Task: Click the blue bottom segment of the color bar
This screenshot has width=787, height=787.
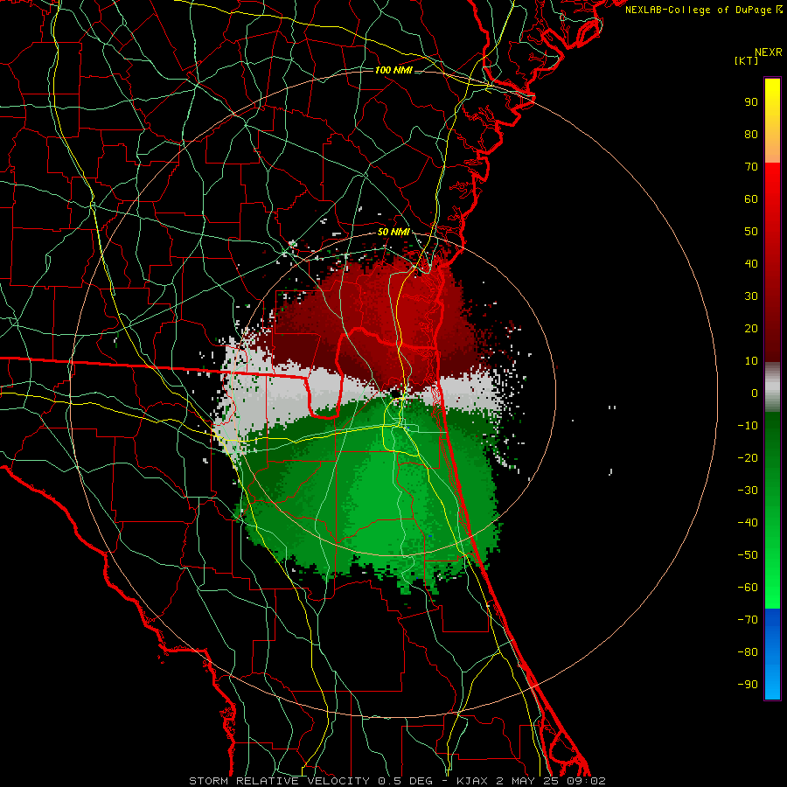Action: 772,653
